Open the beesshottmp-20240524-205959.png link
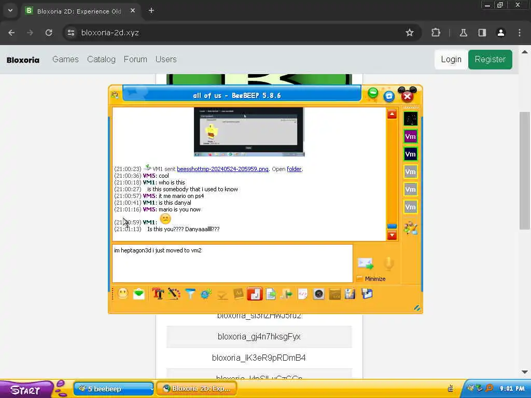The width and height of the screenshot is (531, 398). click(222, 169)
